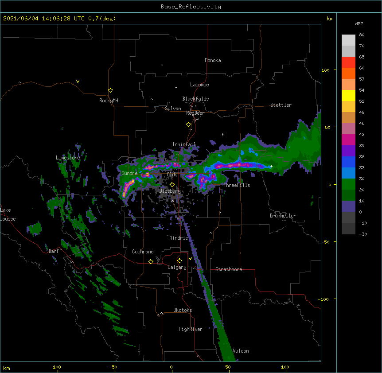This screenshot has width=382, height=373.
Task: Select the dark orange swatch in dBZ legend
Action: [x=348, y=73]
